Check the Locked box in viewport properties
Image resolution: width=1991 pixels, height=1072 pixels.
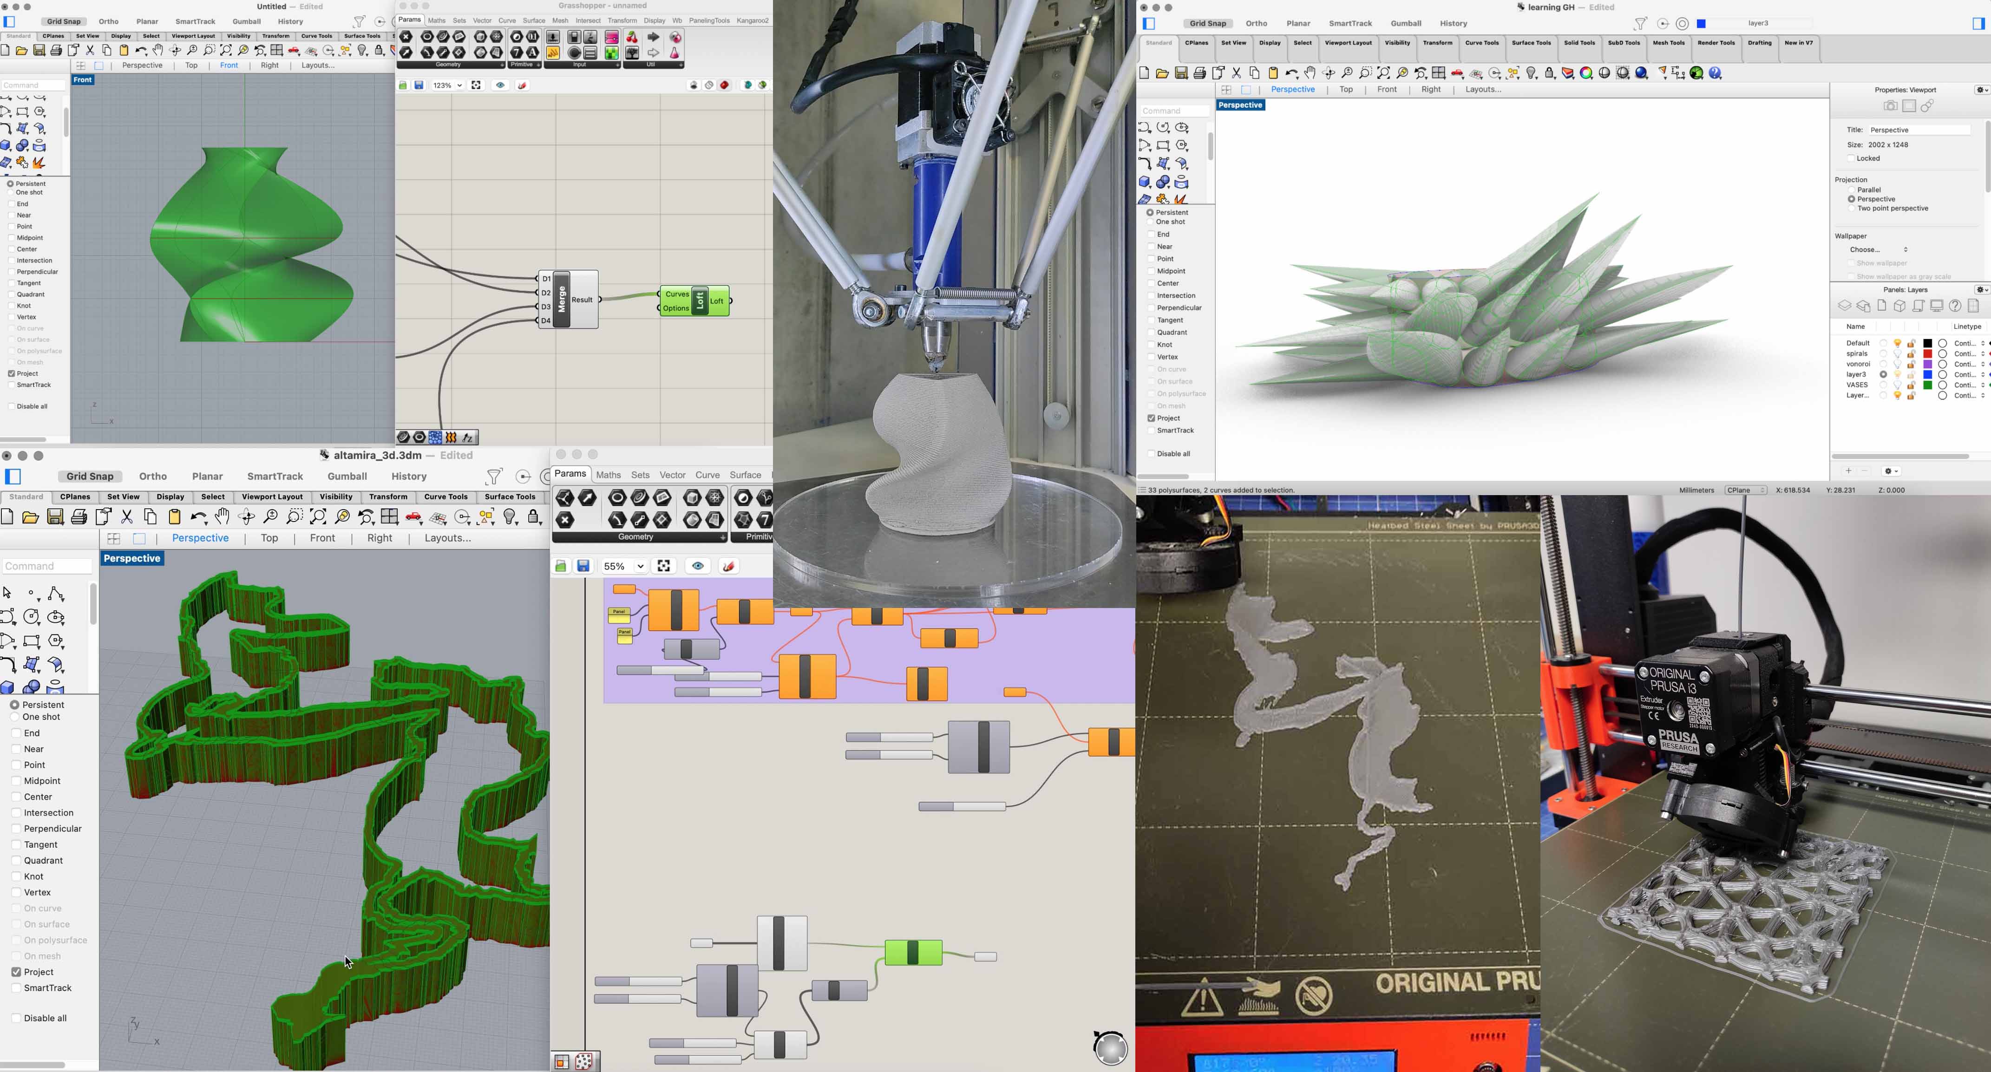tap(1850, 158)
